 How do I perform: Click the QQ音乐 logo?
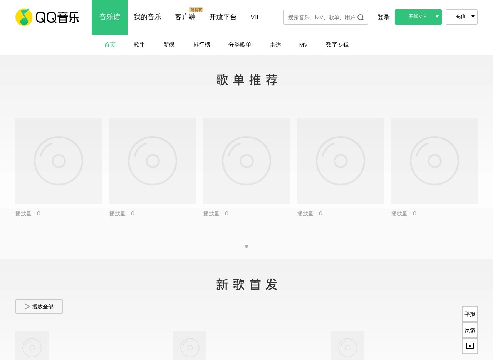click(x=47, y=17)
